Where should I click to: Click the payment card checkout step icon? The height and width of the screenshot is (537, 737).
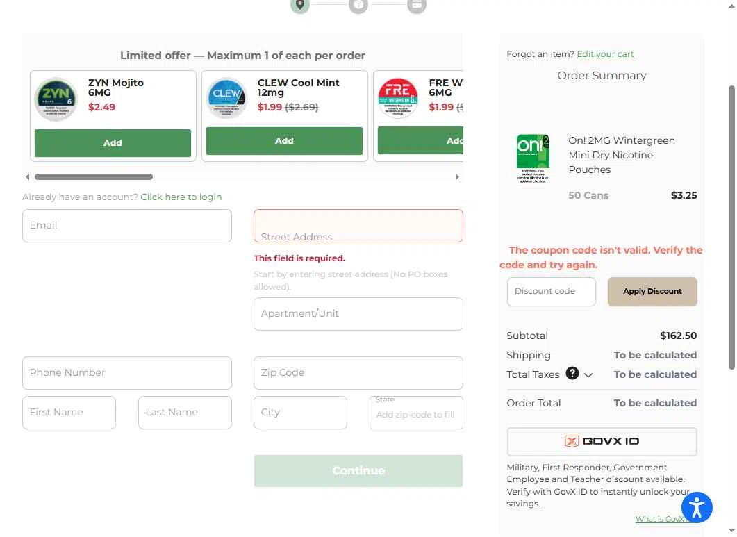click(417, 6)
